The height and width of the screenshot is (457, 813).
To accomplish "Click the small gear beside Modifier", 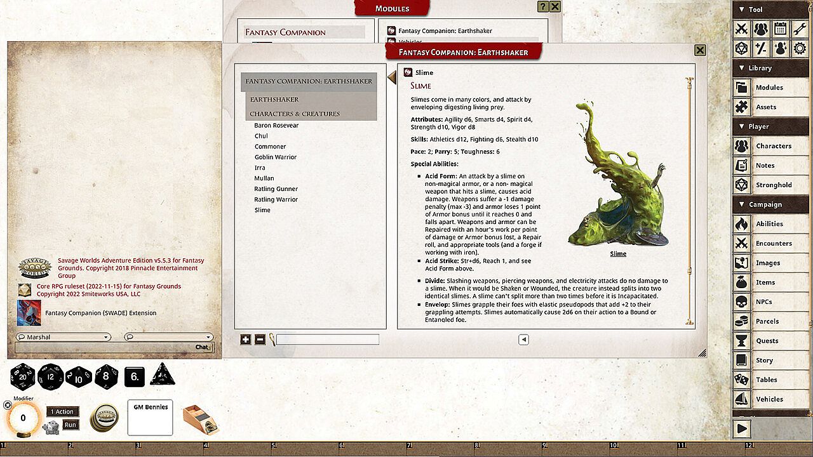I will click(8, 405).
